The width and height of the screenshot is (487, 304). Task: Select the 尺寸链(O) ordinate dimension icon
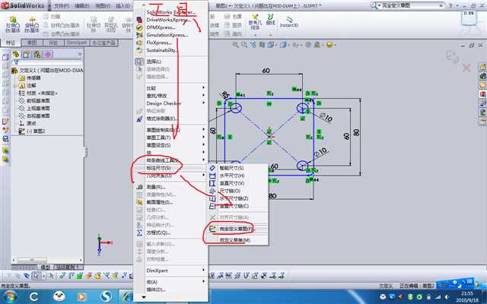click(x=212, y=191)
